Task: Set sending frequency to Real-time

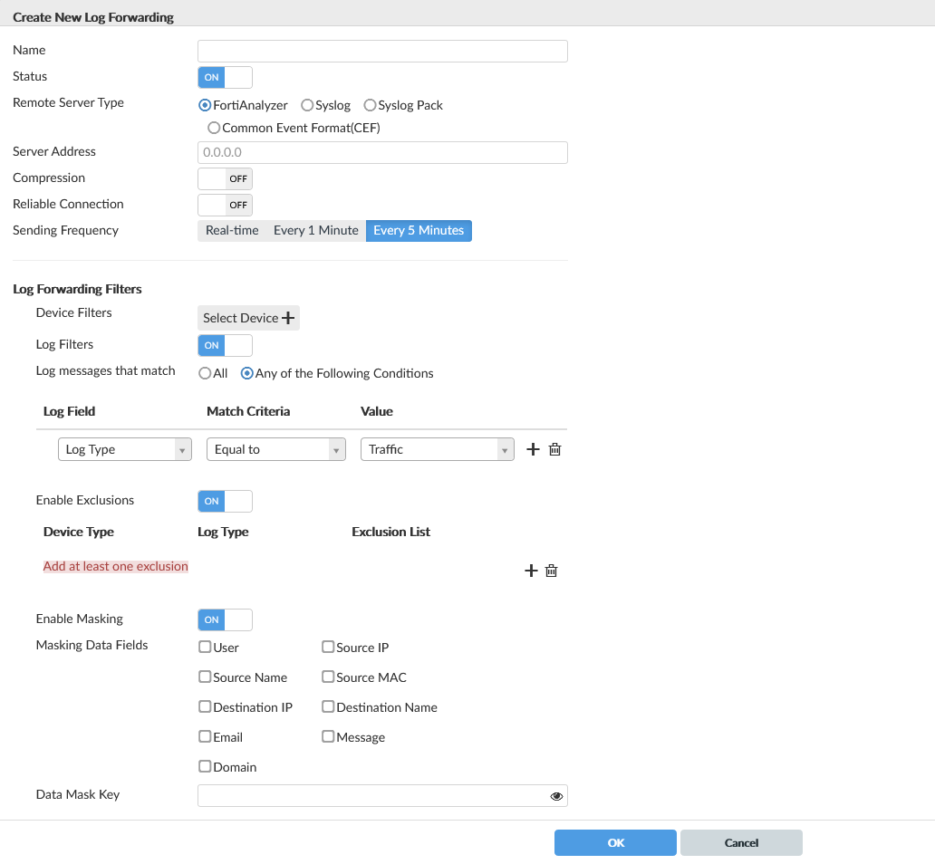Action: 232,231
